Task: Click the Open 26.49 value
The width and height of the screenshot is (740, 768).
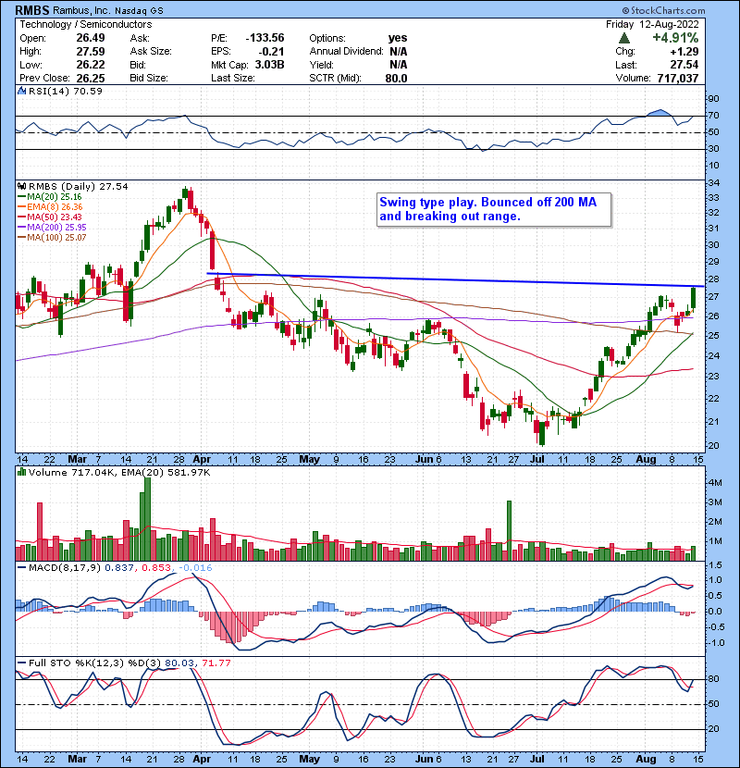Action: pos(90,38)
